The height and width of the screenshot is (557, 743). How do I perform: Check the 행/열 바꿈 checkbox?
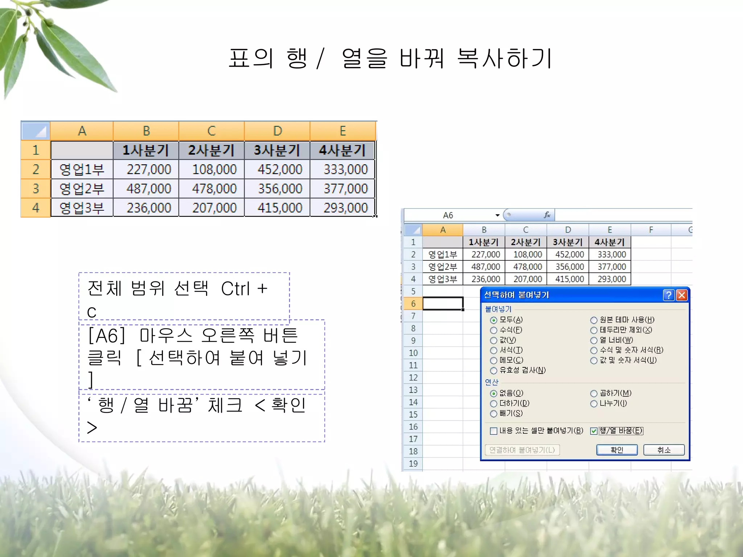point(594,431)
